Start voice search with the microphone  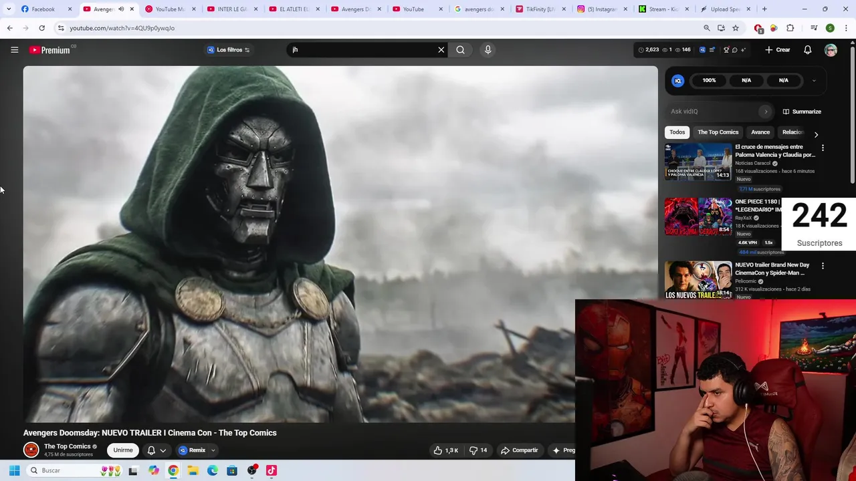[488, 49]
